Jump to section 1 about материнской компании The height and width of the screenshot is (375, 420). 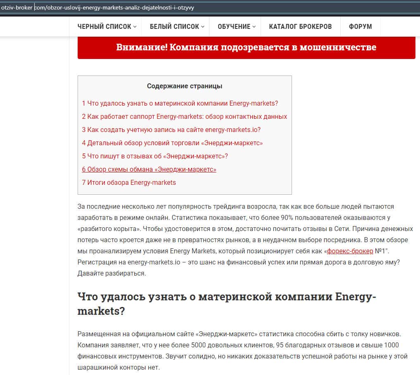pyautogui.click(x=180, y=103)
